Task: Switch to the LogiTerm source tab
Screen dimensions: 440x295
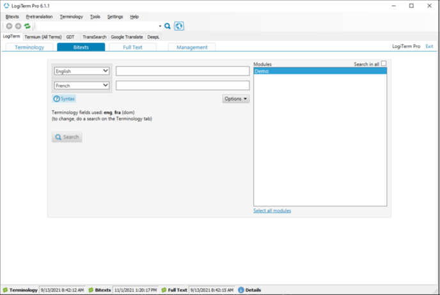Action: 12,36
